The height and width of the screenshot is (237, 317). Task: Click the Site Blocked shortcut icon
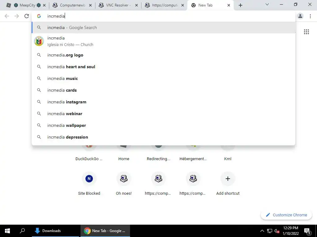pos(89,179)
